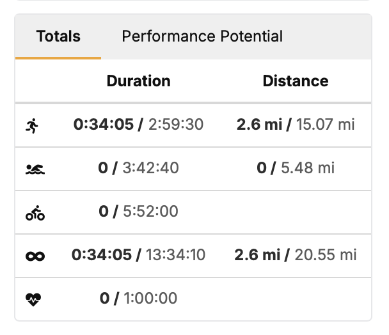Click the run duration 0:34:05 / 2:59:30
Image resolution: width=389 pixels, height=335 pixels.
pos(138,125)
